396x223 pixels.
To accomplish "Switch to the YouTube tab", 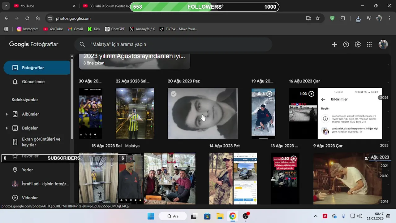I will coord(45,6).
